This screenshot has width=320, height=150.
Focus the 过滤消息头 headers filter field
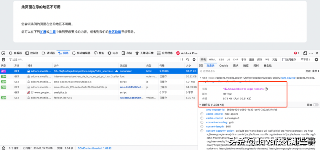251,71
